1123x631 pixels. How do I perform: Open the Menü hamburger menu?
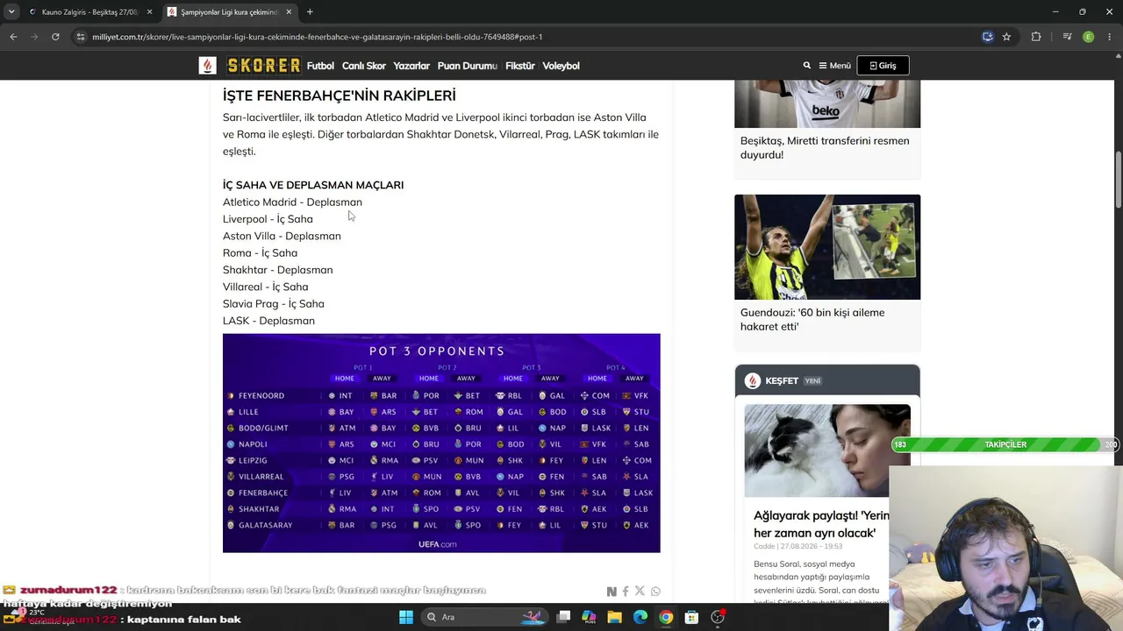(x=834, y=66)
